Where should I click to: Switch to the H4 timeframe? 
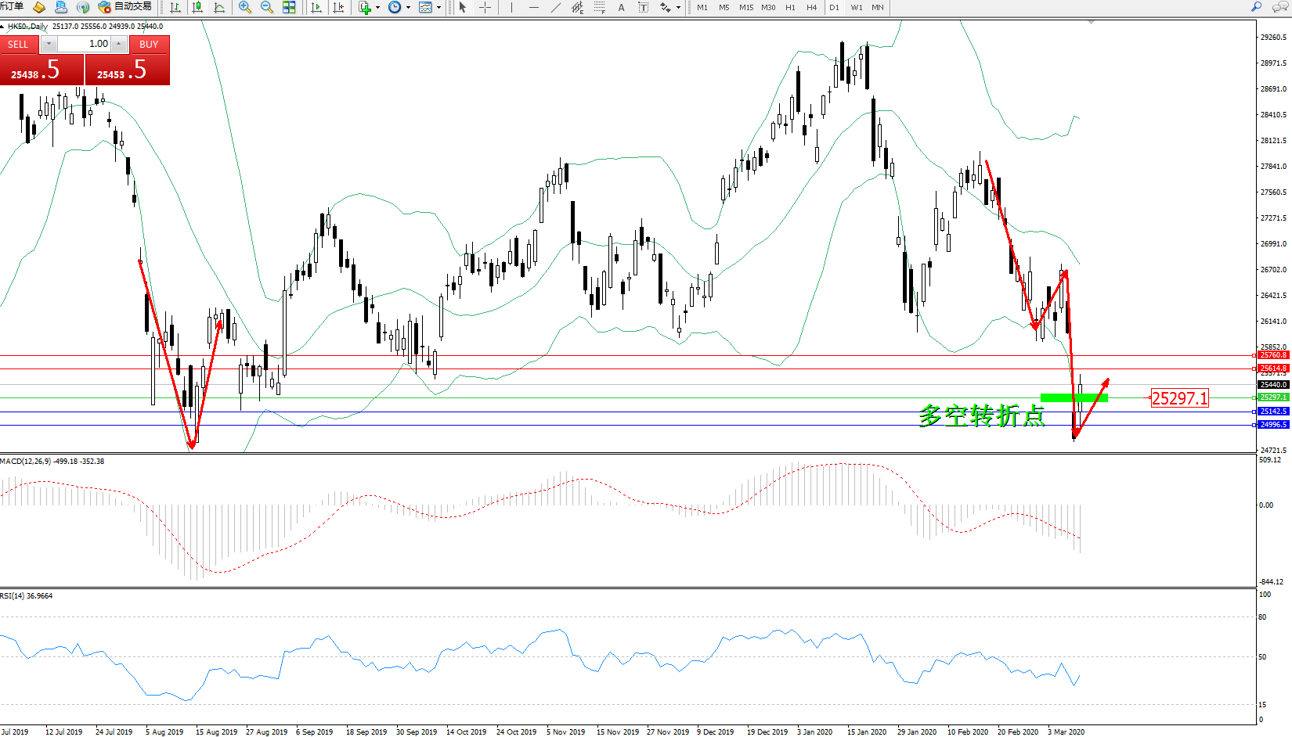[811, 8]
